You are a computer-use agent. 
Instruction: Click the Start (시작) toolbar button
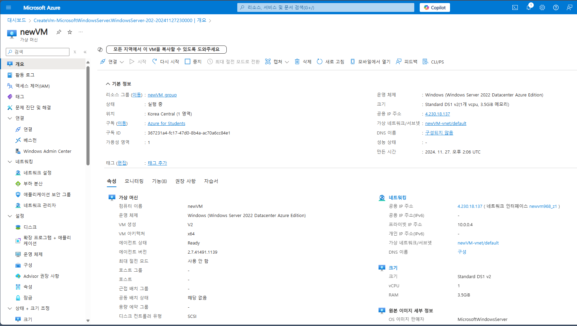138,61
